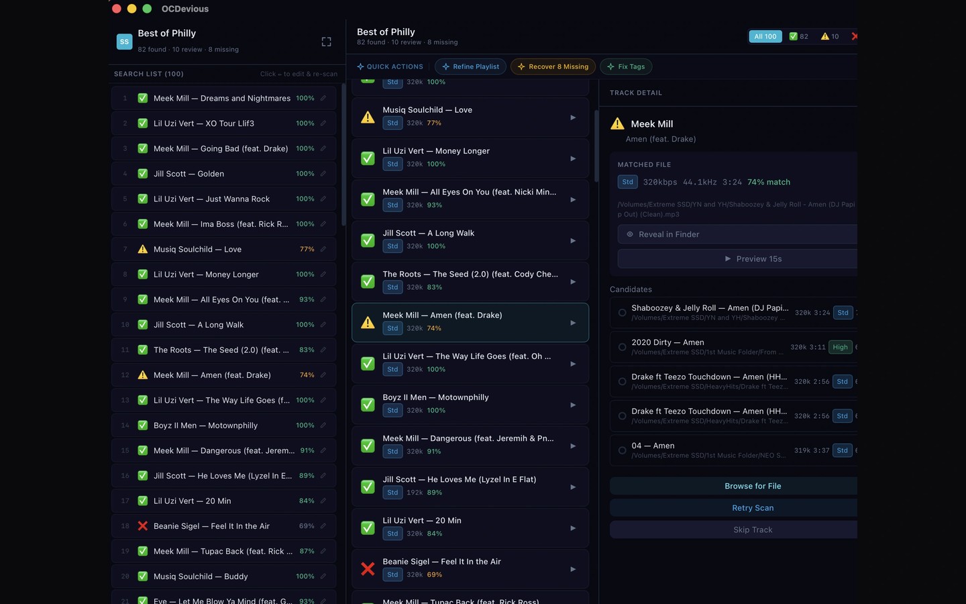Image resolution: width=966 pixels, height=604 pixels.
Task: Play Musiq Soulchild — Love track card
Action: pos(573,117)
